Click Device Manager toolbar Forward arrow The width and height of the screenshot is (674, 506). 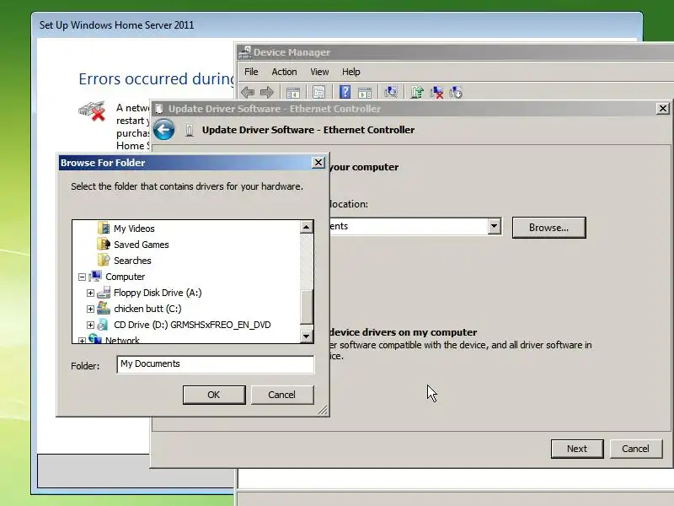(267, 92)
